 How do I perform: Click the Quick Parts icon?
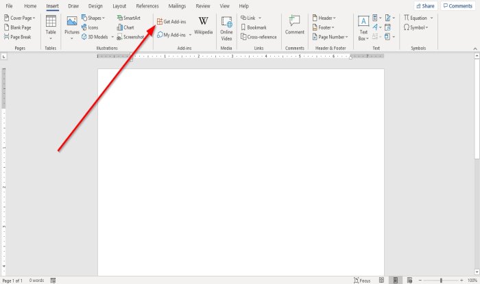click(x=375, y=18)
